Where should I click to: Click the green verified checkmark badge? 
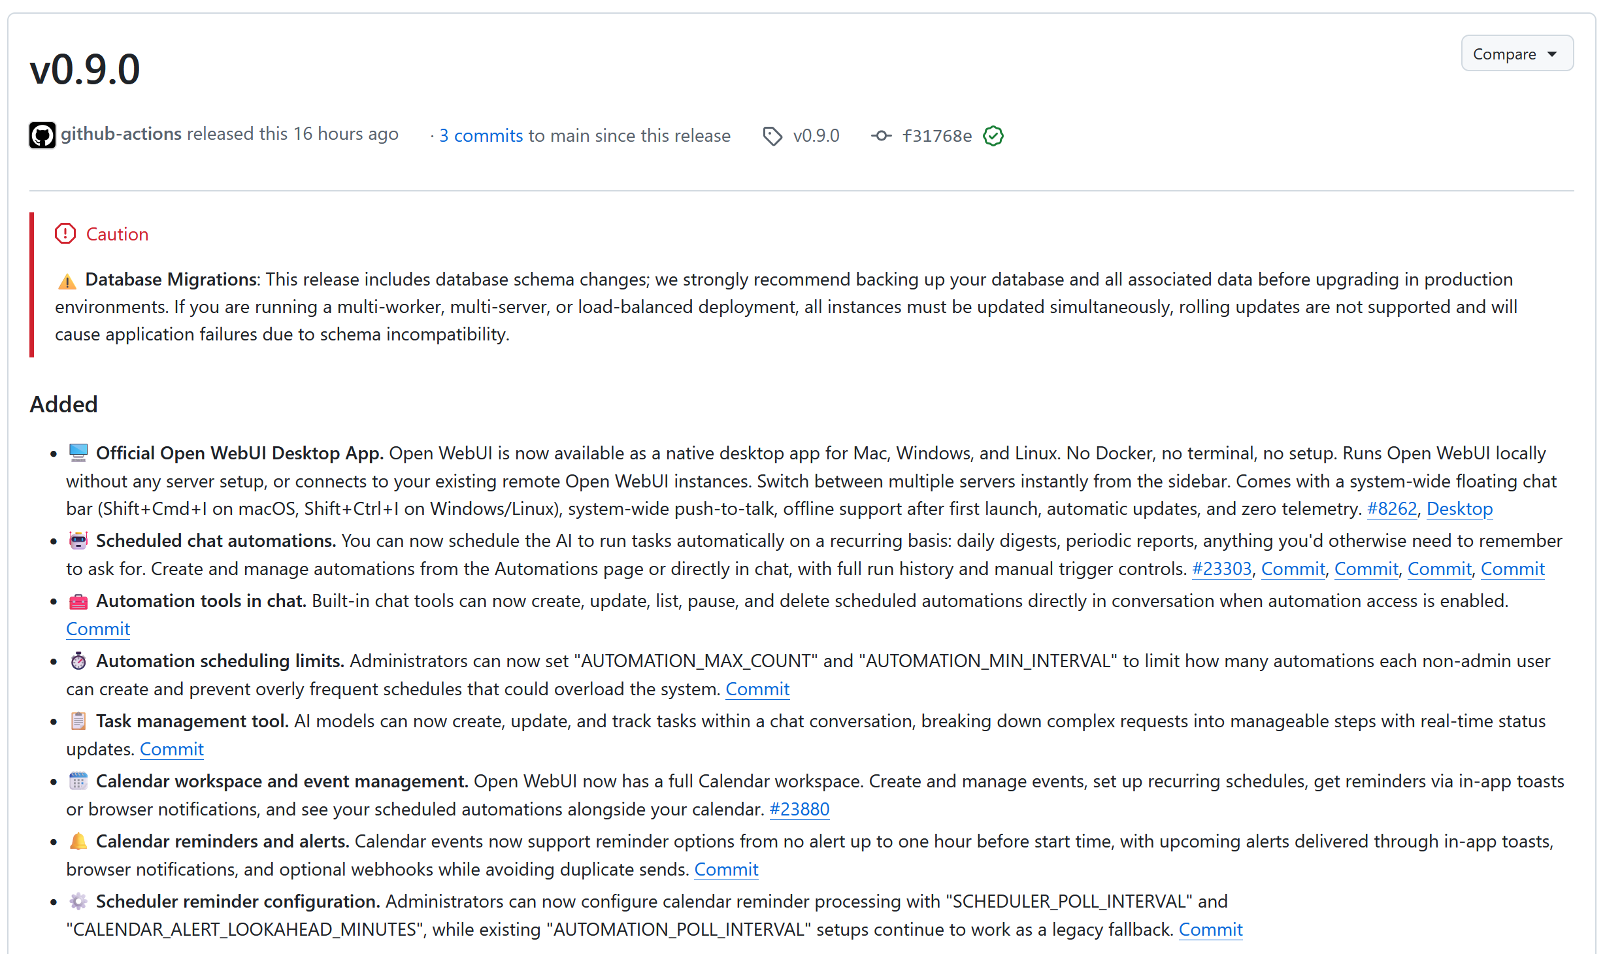(x=993, y=136)
